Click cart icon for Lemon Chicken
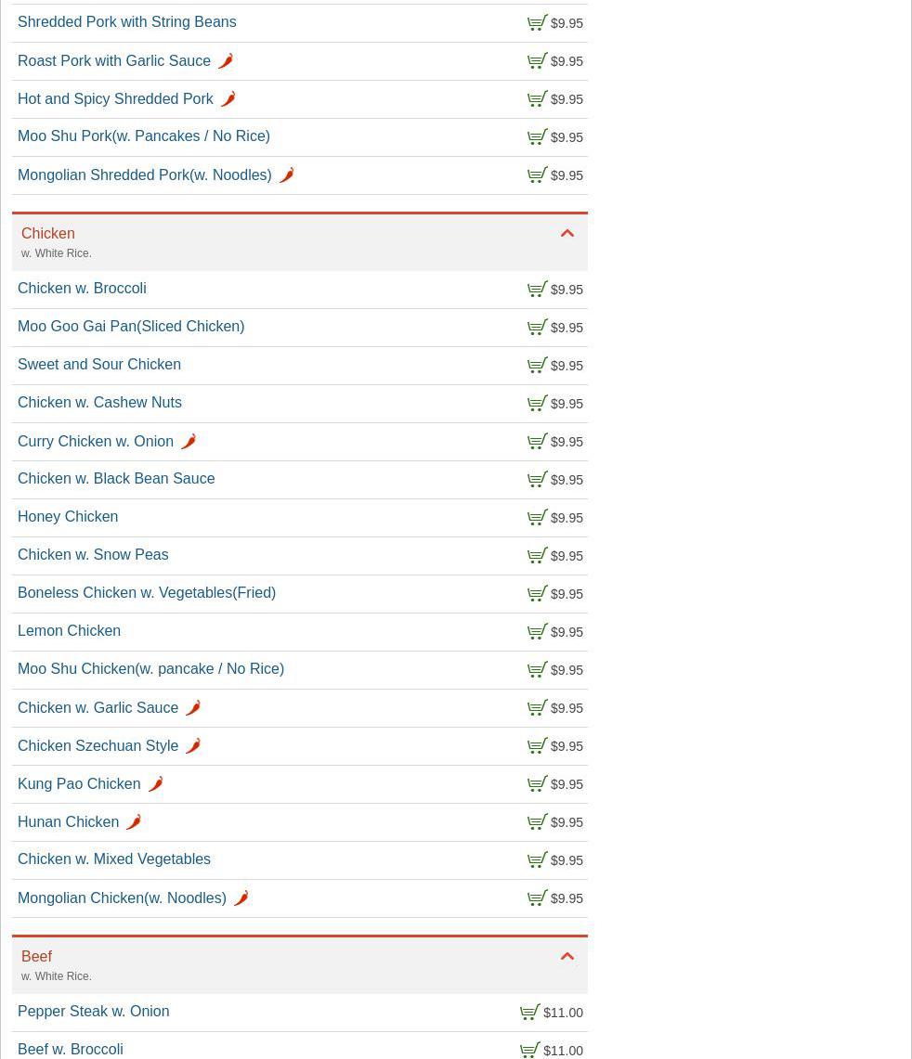This screenshot has width=912, height=1059. click(537, 632)
